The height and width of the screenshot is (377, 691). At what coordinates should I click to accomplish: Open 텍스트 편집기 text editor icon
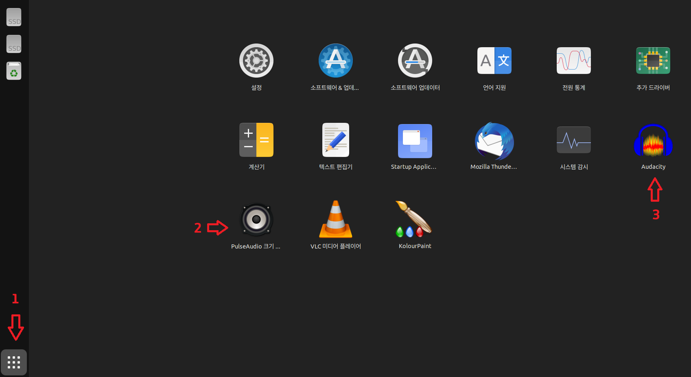(336, 140)
